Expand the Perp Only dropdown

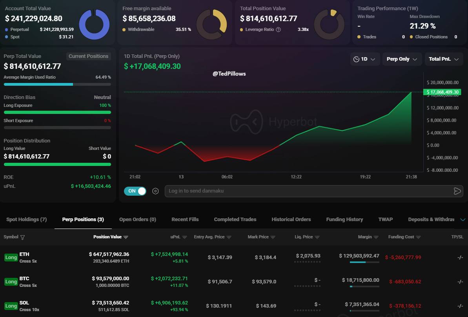point(402,59)
